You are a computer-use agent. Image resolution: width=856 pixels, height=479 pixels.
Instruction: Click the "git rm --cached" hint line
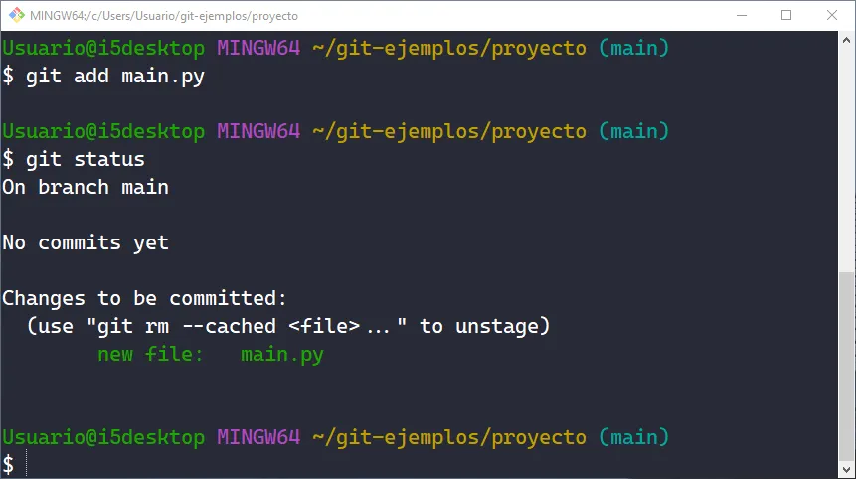(x=288, y=326)
